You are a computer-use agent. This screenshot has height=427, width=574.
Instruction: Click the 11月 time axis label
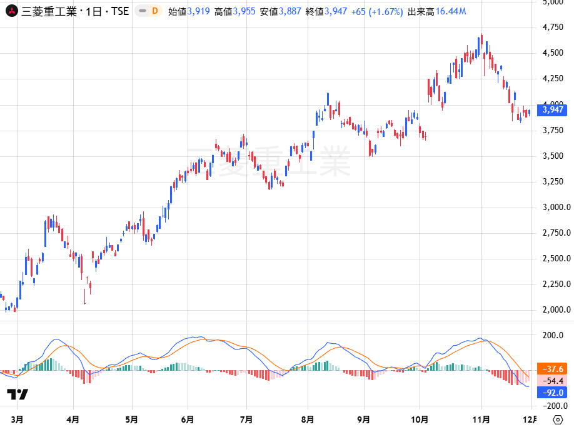(481, 419)
